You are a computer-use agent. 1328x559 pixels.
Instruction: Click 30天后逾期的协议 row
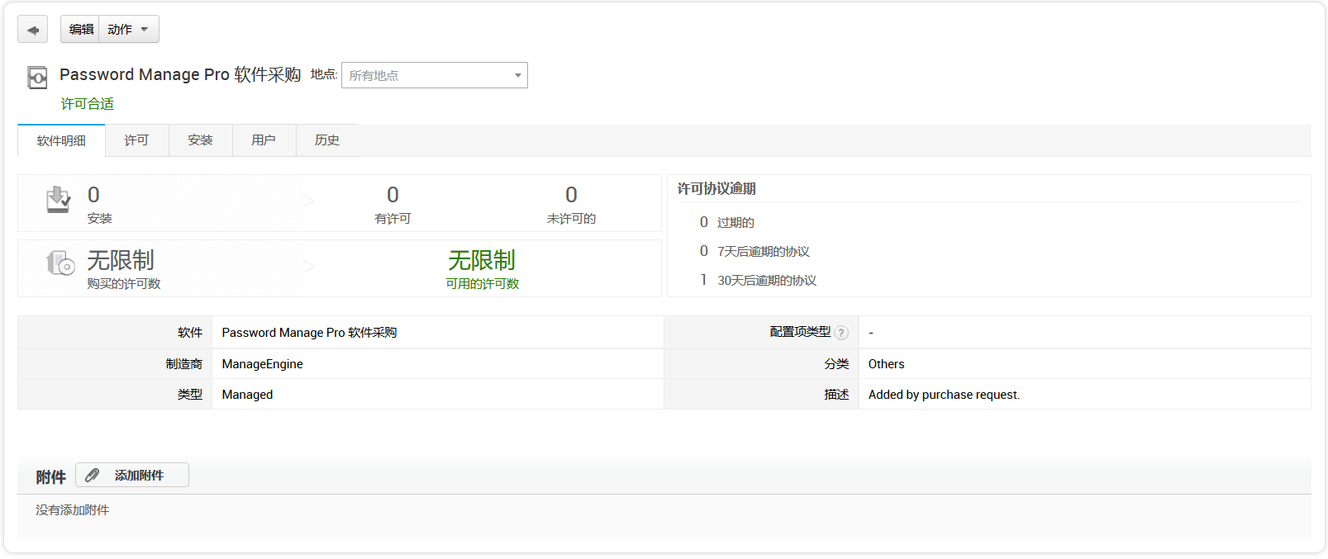point(758,280)
